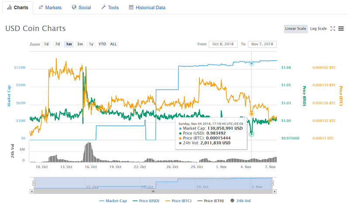This screenshot has width=349, height=203.
Task: Click Price (BTC) highlighted orange marker
Action: tap(252, 114)
